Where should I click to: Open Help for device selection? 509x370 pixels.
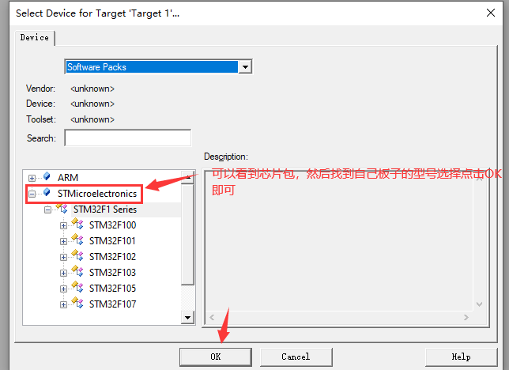click(461, 357)
